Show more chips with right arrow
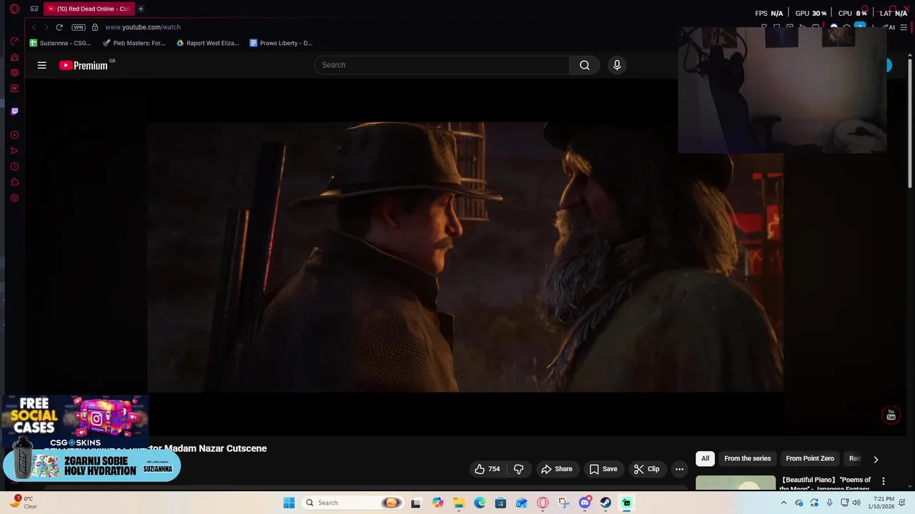This screenshot has height=514, width=915. 876,459
